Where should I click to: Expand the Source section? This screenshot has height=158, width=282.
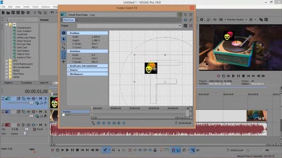click(69, 70)
